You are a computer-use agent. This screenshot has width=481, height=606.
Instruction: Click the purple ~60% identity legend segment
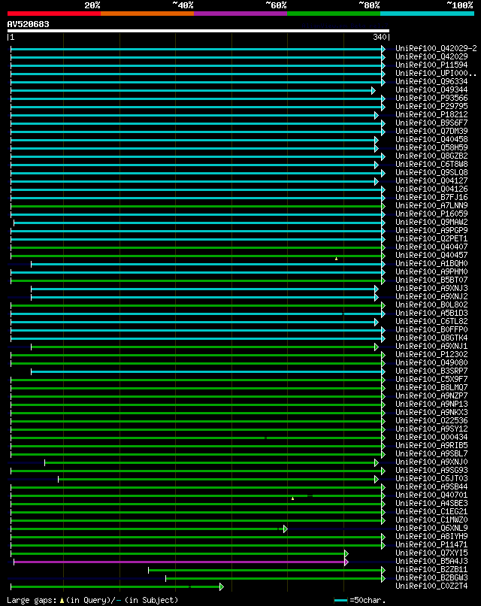(x=240, y=14)
